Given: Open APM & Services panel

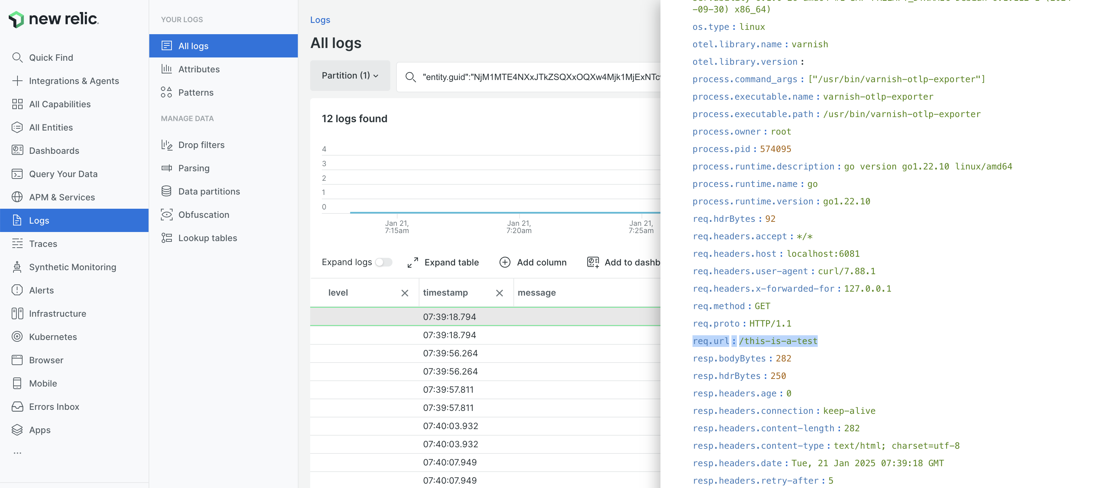Looking at the screenshot, I should pyautogui.click(x=62, y=196).
